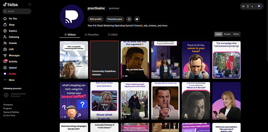Open 'the approach is everything' video
This screenshot has height=132, width=268.
[x=165, y=101]
